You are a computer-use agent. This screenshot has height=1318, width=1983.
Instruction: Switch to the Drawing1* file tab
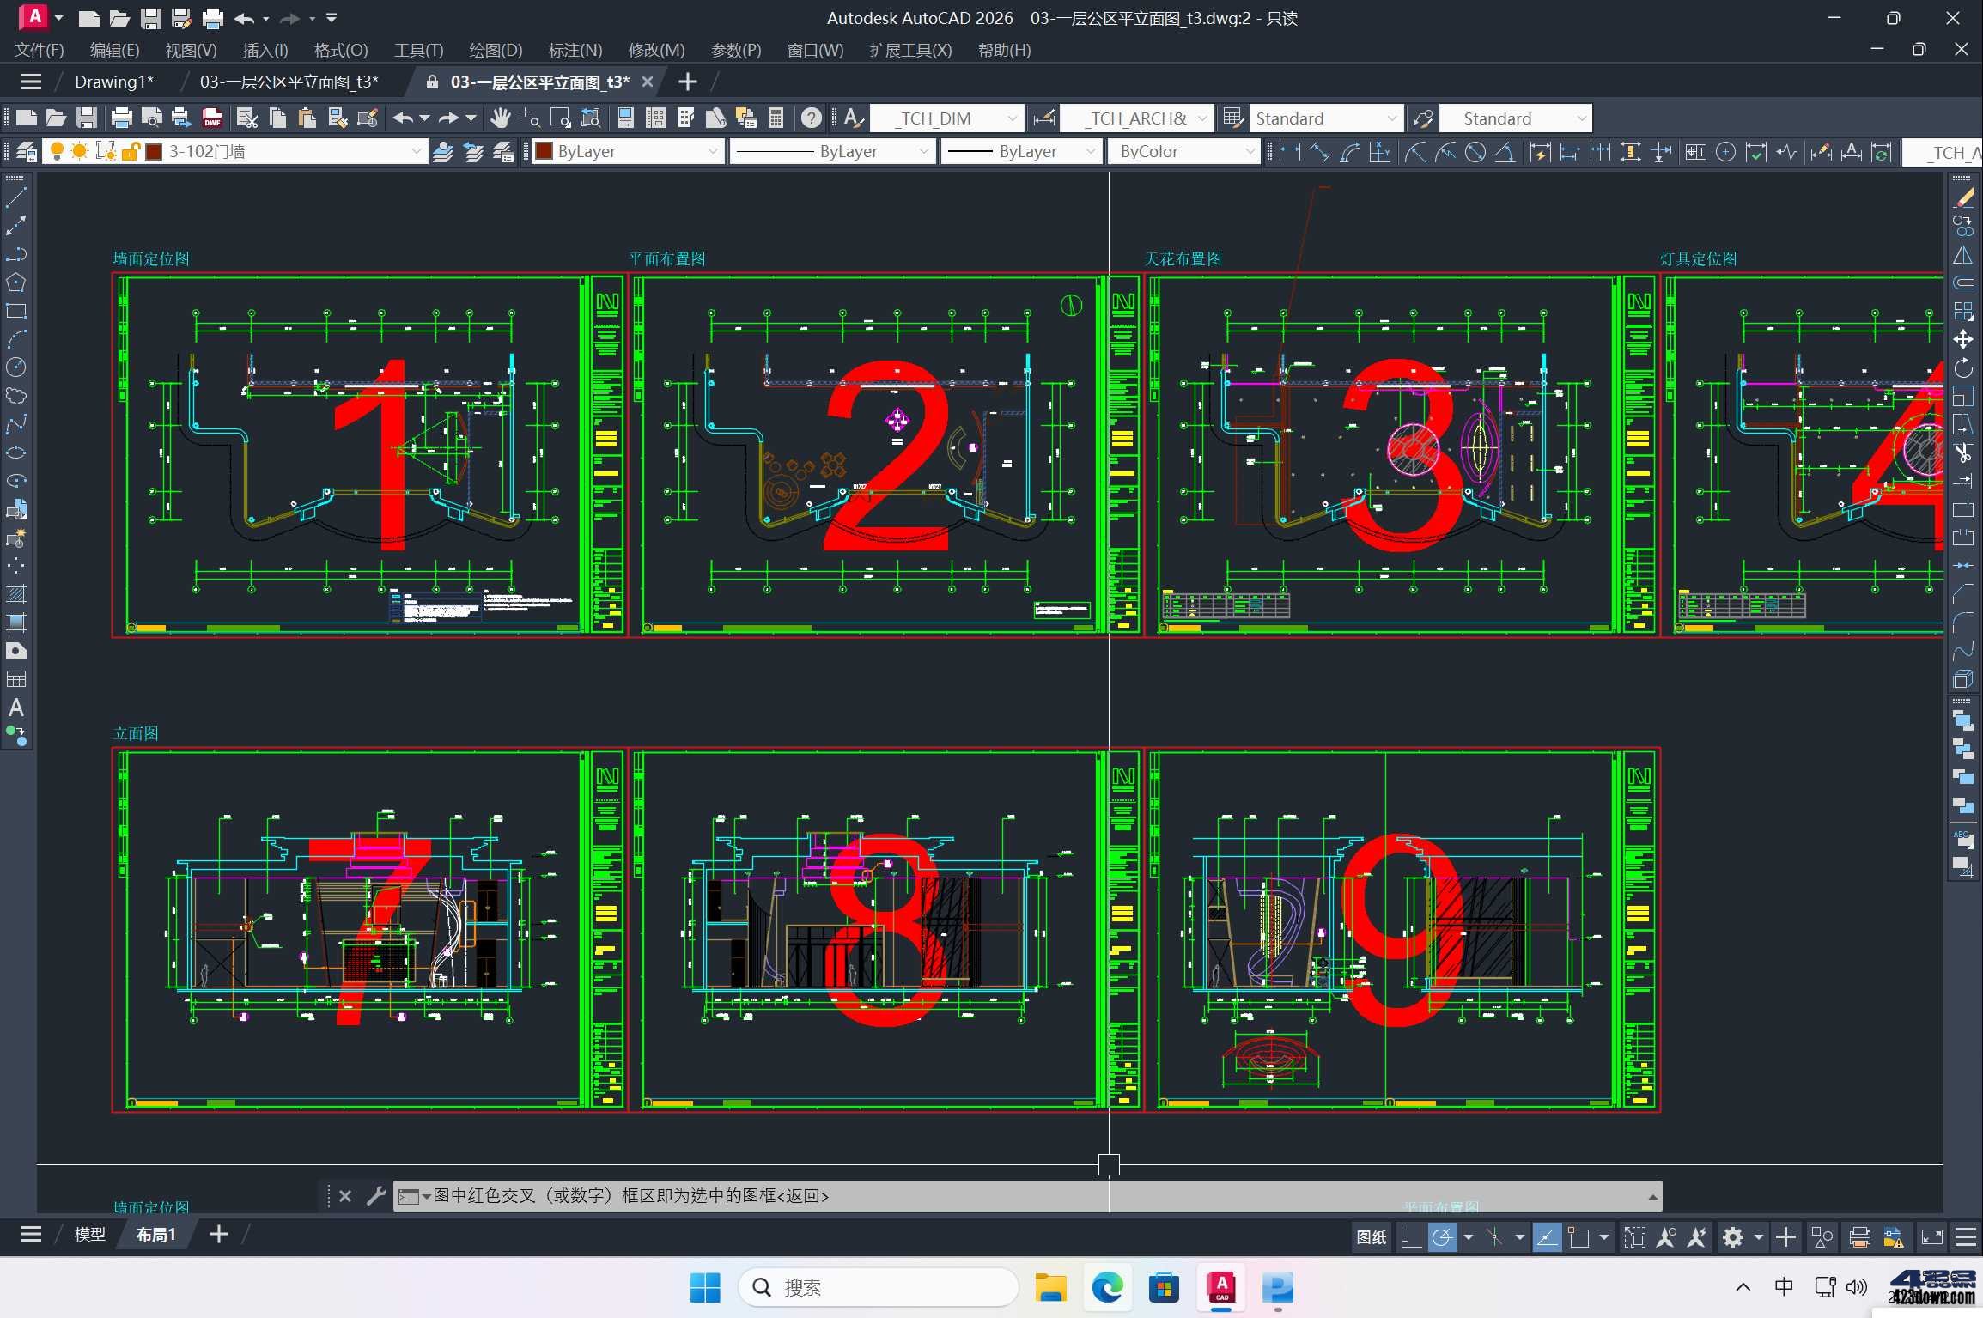coord(113,82)
